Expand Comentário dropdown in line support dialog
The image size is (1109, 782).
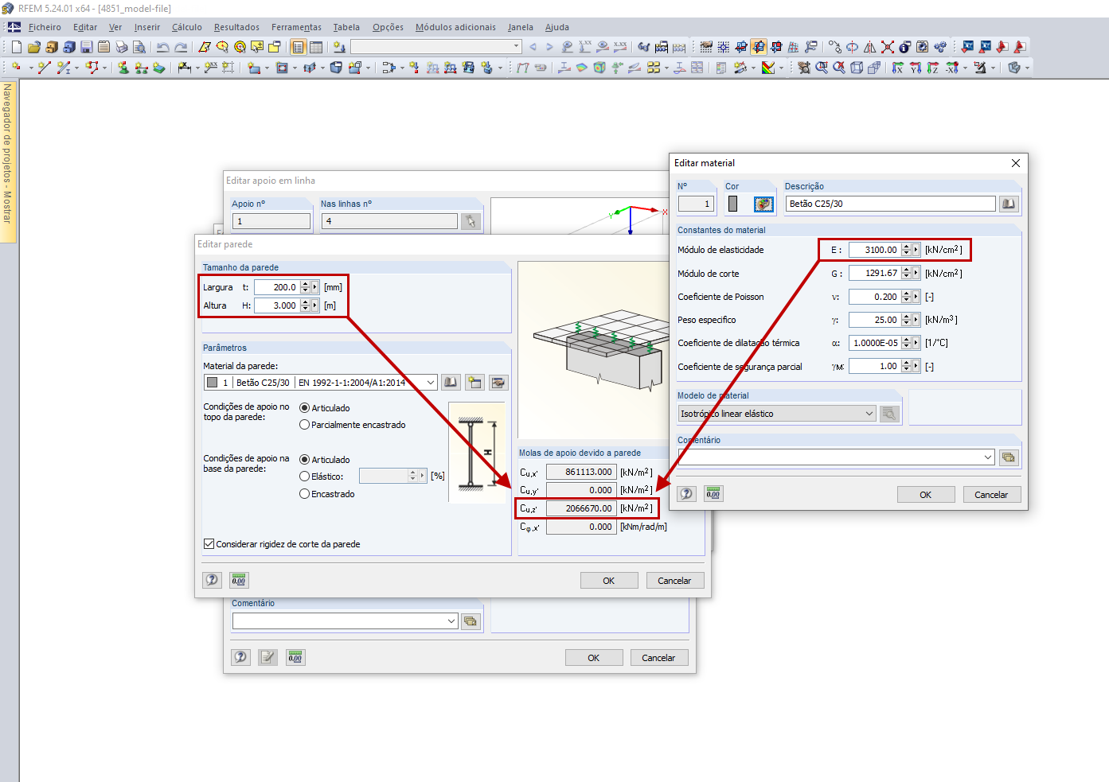click(x=451, y=621)
